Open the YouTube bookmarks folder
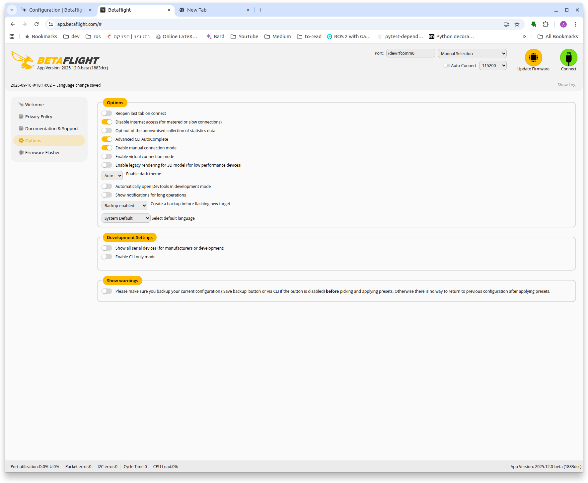Image resolution: width=588 pixels, height=483 pixels. click(x=245, y=37)
